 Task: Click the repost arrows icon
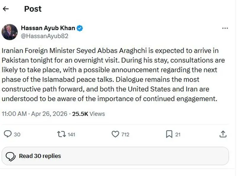point(61,134)
